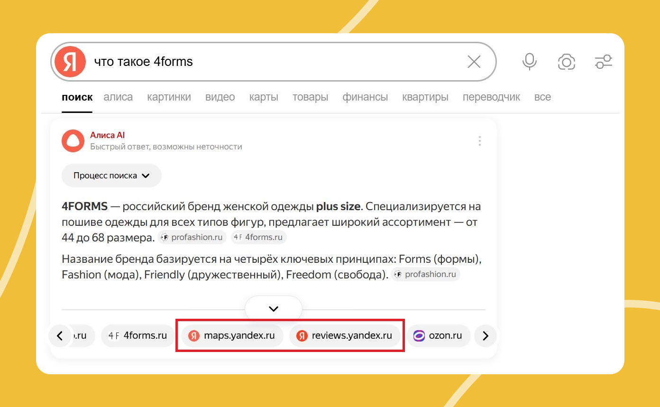
Task: Click the Алиса AI avatar icon
Action: [73, 140]
